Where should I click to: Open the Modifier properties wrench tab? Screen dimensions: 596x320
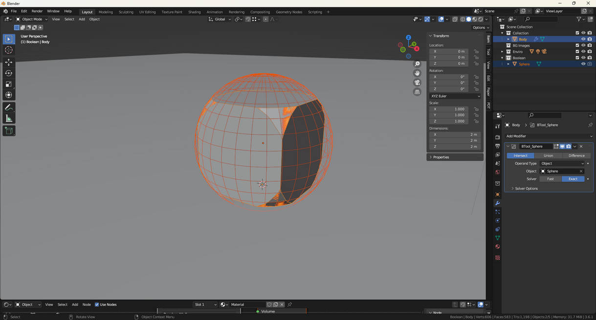(x=497, y=203)
